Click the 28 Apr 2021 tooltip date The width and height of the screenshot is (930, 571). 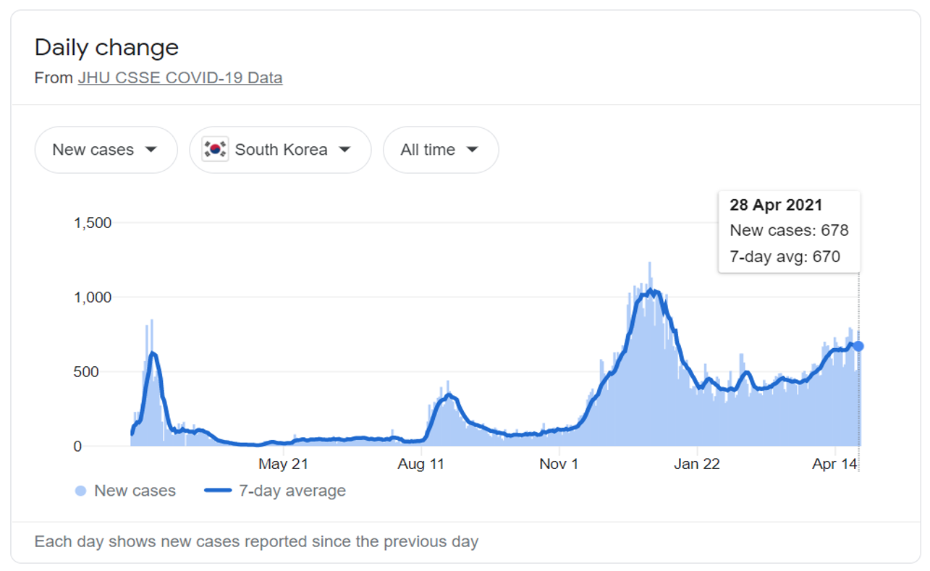(x=776, y=205)
